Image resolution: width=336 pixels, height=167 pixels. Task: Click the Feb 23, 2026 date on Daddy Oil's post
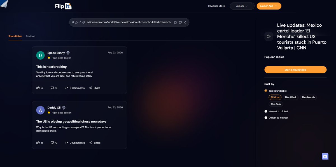tap(115, 108)
